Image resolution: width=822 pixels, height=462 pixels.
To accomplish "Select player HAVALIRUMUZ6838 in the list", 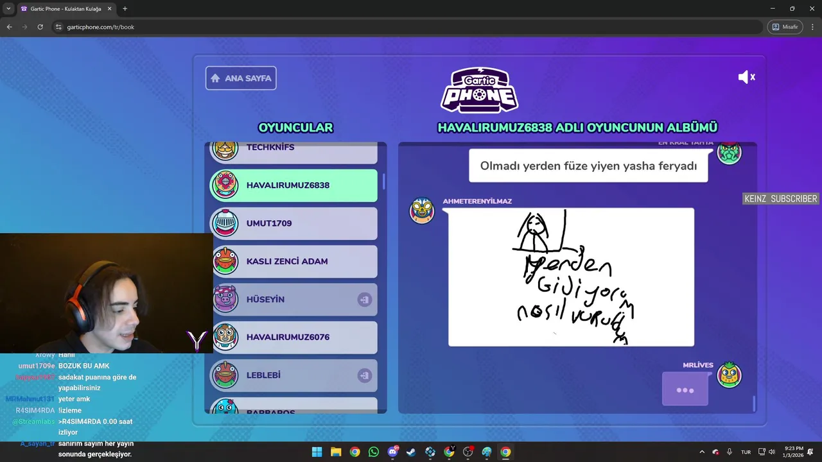I will point(295,185).
